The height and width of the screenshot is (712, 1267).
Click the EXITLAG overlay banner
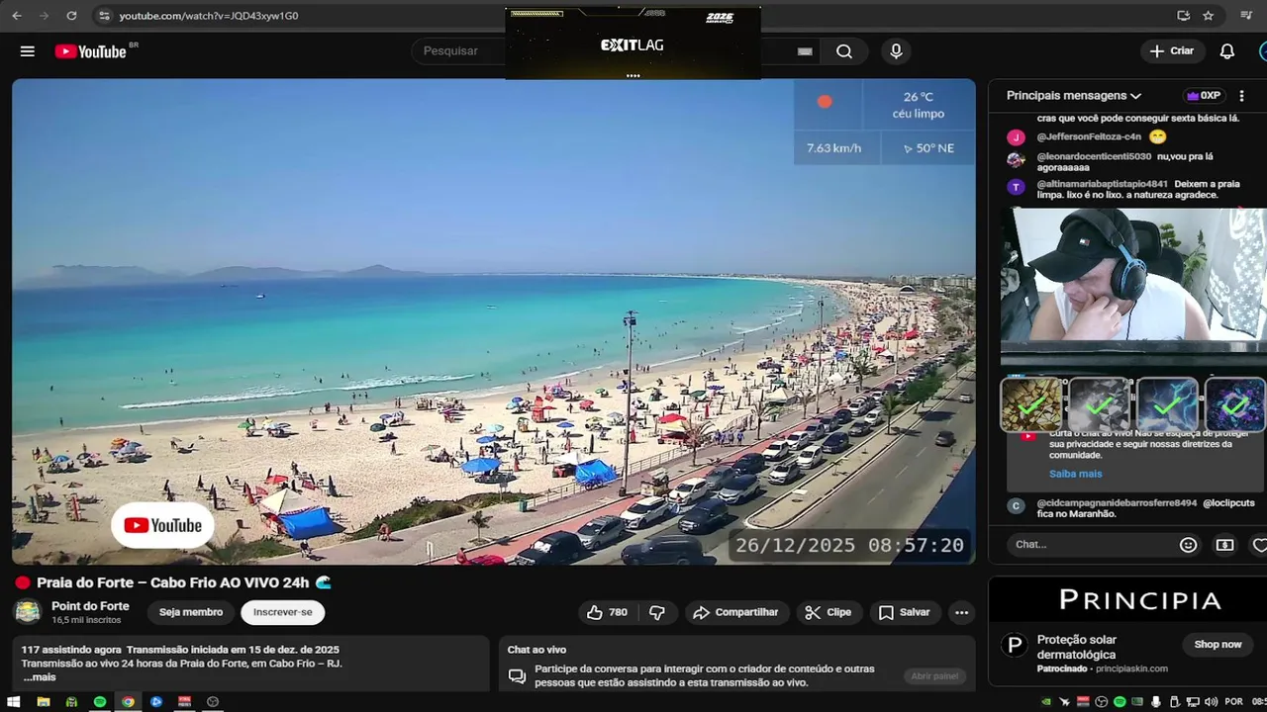[x=633, y=44]
